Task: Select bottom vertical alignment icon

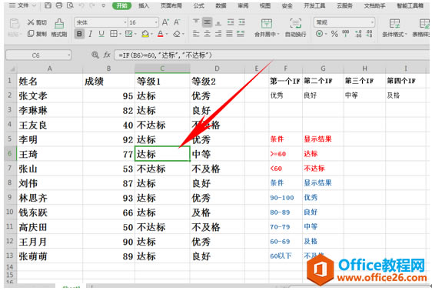Action: tap(218, 22)
